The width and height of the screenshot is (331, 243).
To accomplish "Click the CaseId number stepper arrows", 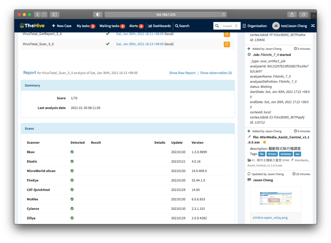I will click(x=236, y=26).
